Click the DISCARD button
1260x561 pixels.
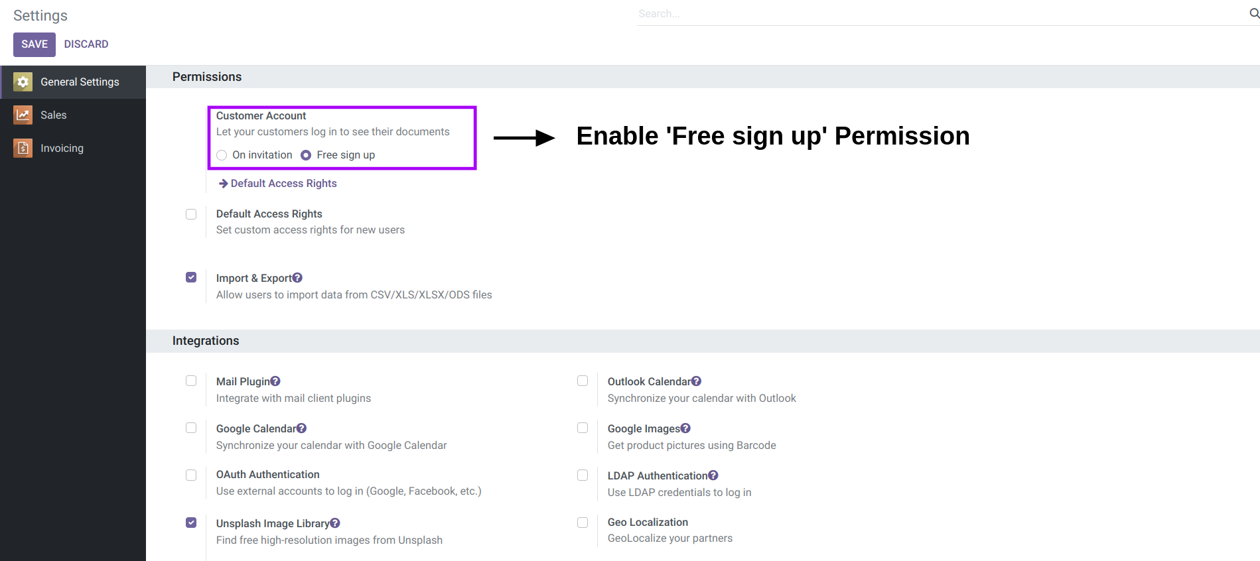tap(86, 44)
